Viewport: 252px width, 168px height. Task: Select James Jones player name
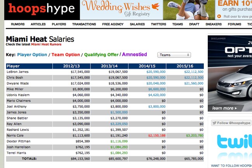click(16, 112)
